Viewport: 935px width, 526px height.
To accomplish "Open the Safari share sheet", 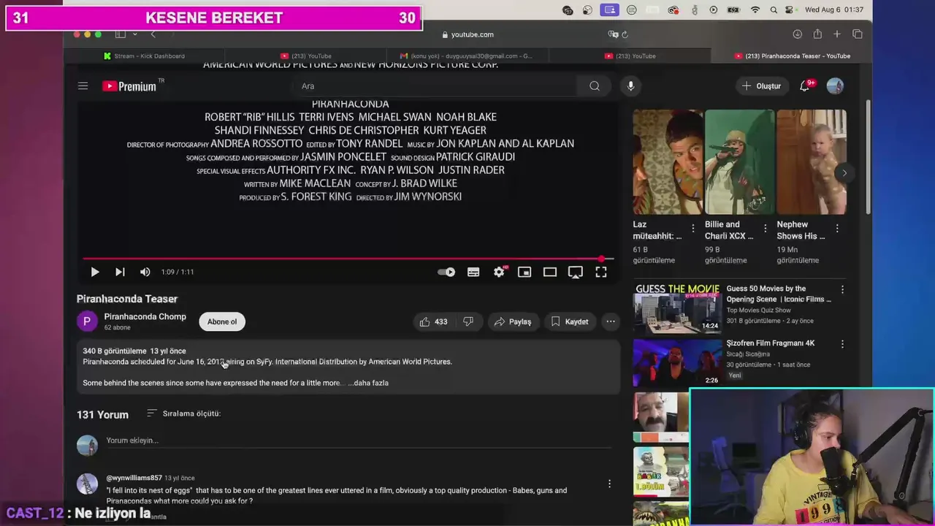I will 817,34.
